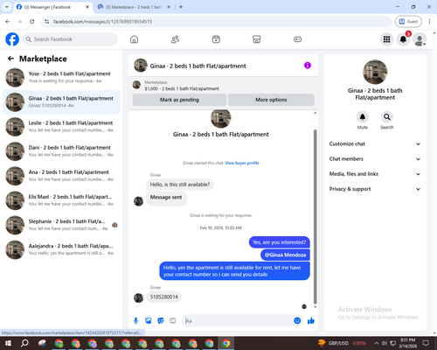Go back with Marketplace back arrow
Screen dimensions: 437x350
pyautogui.click(x=11, y=59)
